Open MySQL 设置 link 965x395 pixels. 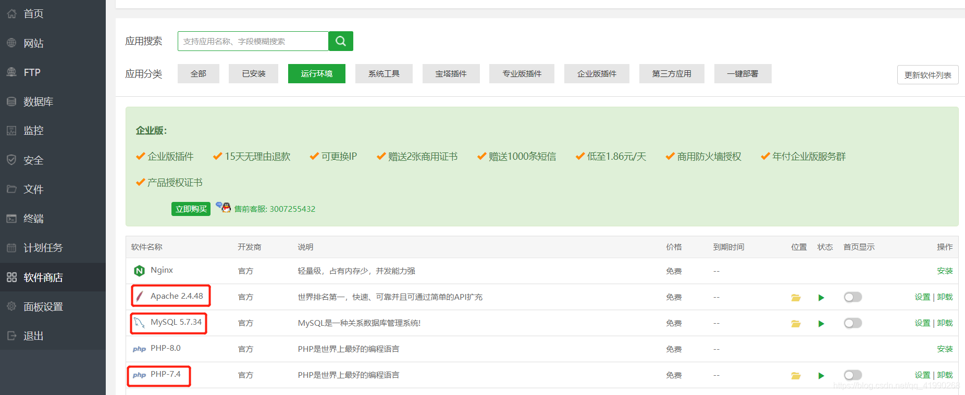pyautogui.click(x=922, y=323)
